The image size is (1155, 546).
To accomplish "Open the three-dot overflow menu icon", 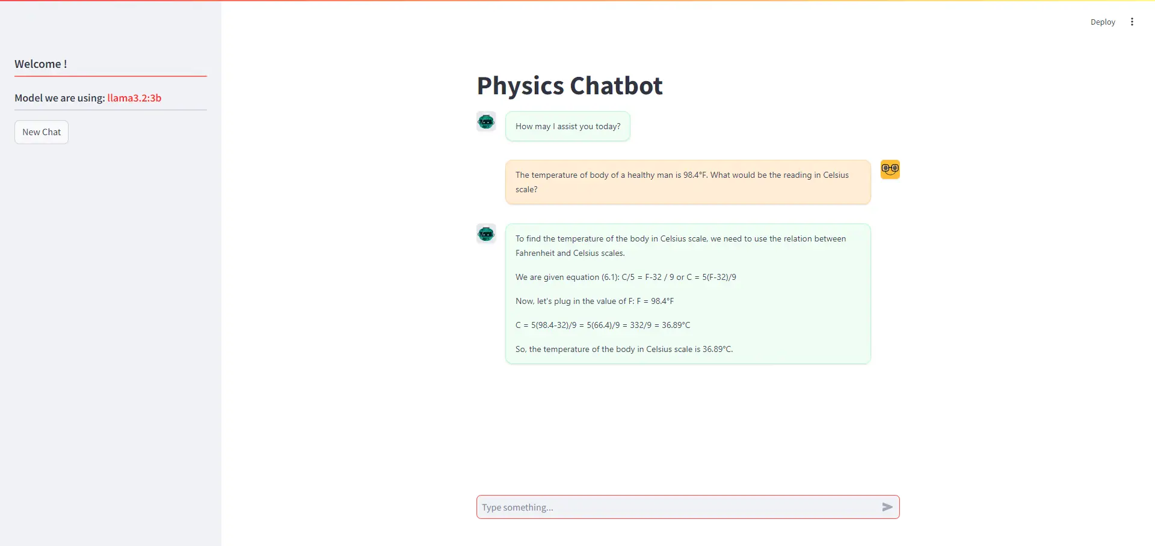I will tap(1132, 22).
